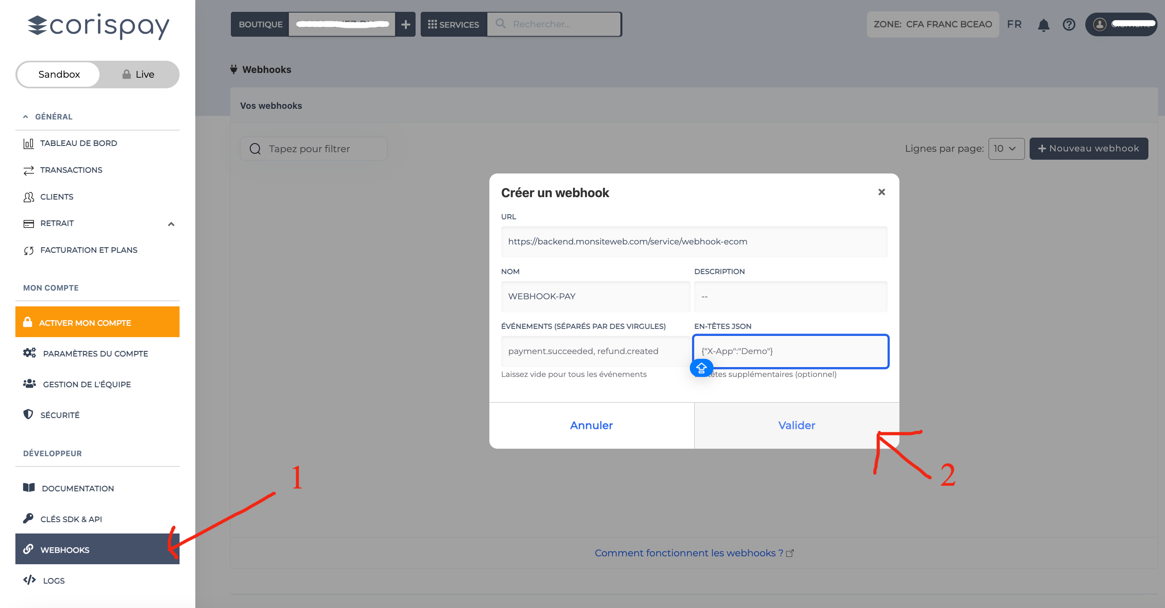Click the Clients people icon
The height and width of the screenshot is (608, 1165).
[28, 197]
